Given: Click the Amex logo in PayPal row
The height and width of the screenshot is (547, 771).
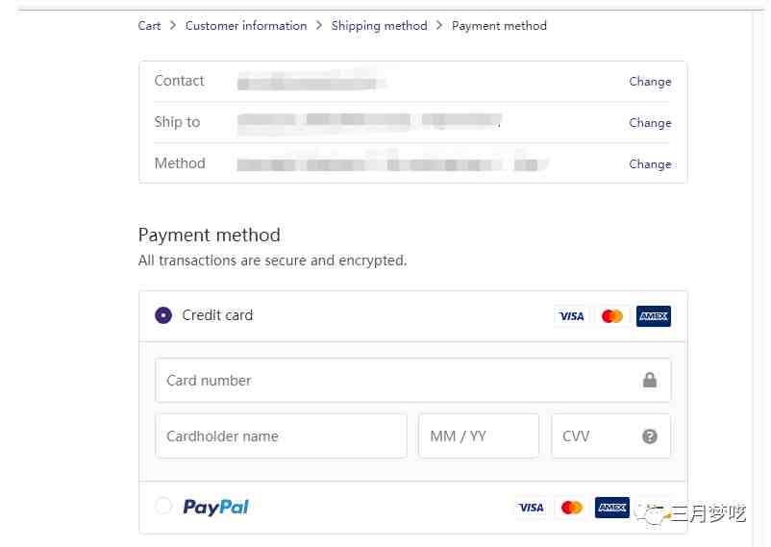Looking at the screenshot, I should (x=612, y=508).
